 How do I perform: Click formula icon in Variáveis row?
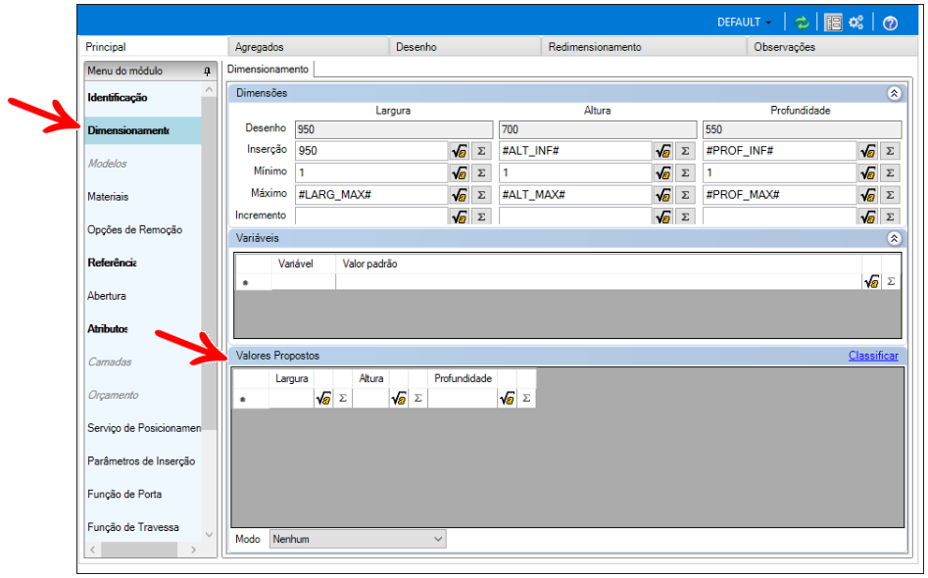871,281
